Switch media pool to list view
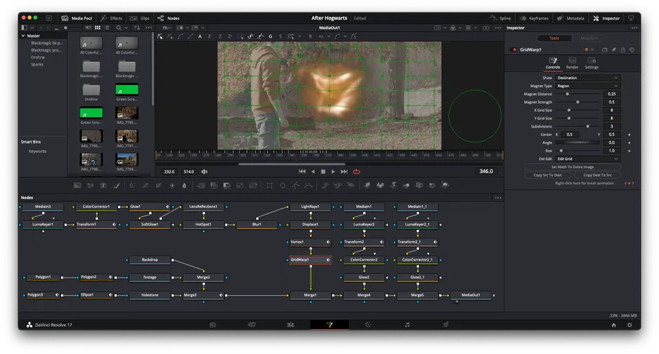The image size is (659, 354). tap(107, 27)
